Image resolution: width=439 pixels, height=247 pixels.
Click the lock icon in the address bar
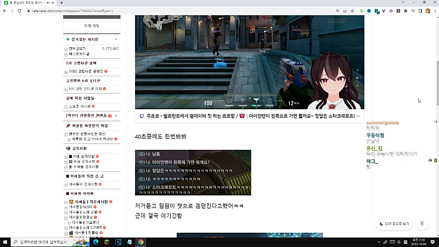pyautogui.click(x=29, y=11)
